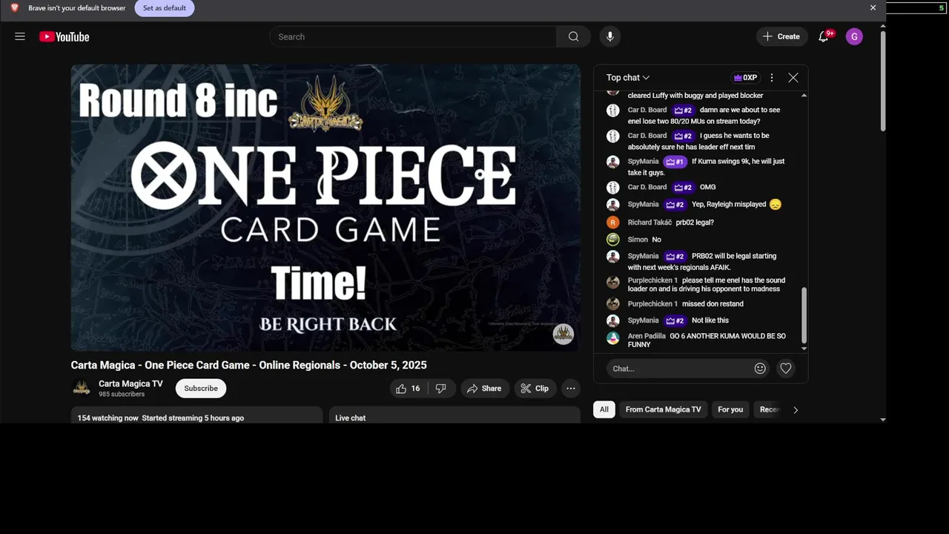This screenshot has width=949, height=534.
Task: Open the account avatar menu
Action: [854, 36]
